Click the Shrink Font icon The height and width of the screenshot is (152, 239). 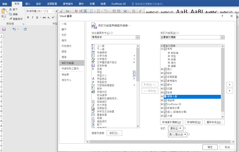point(62,11)
